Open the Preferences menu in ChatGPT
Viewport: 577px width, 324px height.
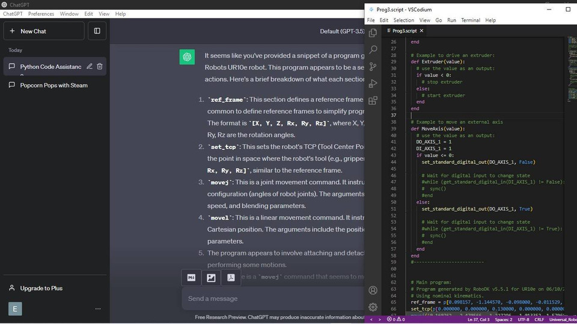41,13
